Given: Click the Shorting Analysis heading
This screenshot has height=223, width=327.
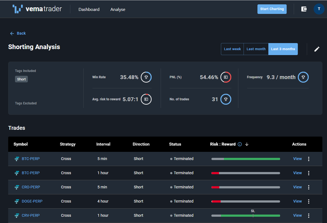Looking at the screenshot, I should tap(34, 47).
